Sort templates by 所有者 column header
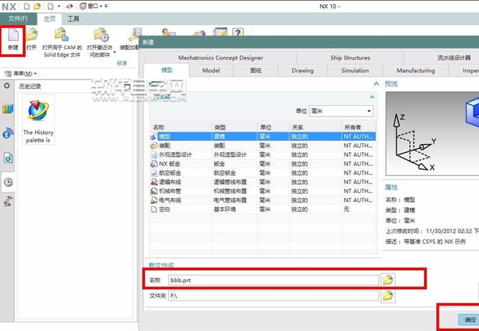Screen dimensions: 479x331 point(359,128)
